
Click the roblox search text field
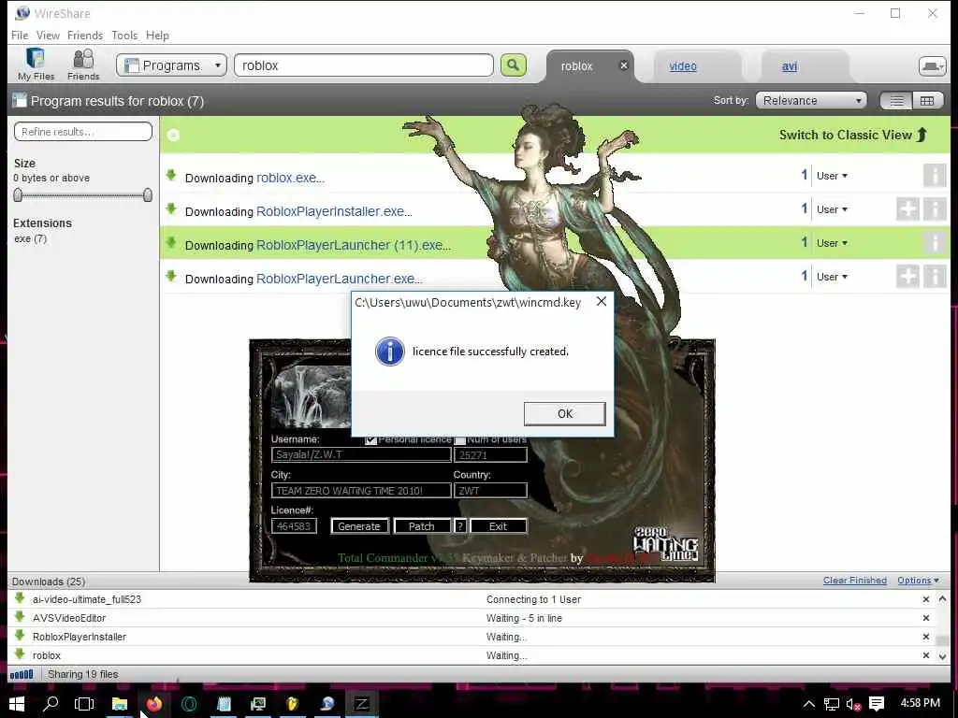[x=364, y=65]
